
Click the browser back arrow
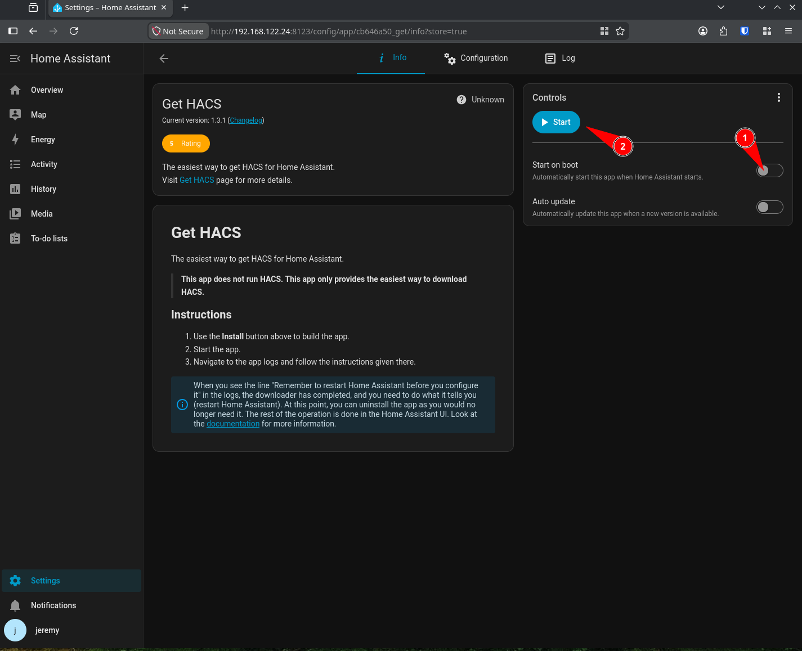pos(33,31)
